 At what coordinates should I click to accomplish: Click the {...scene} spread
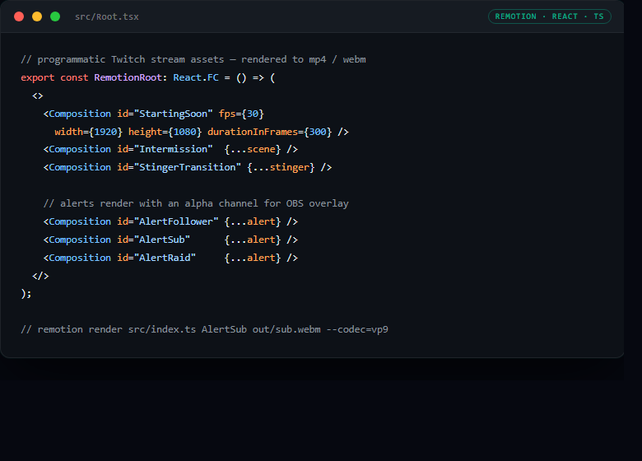click(253, 149)
